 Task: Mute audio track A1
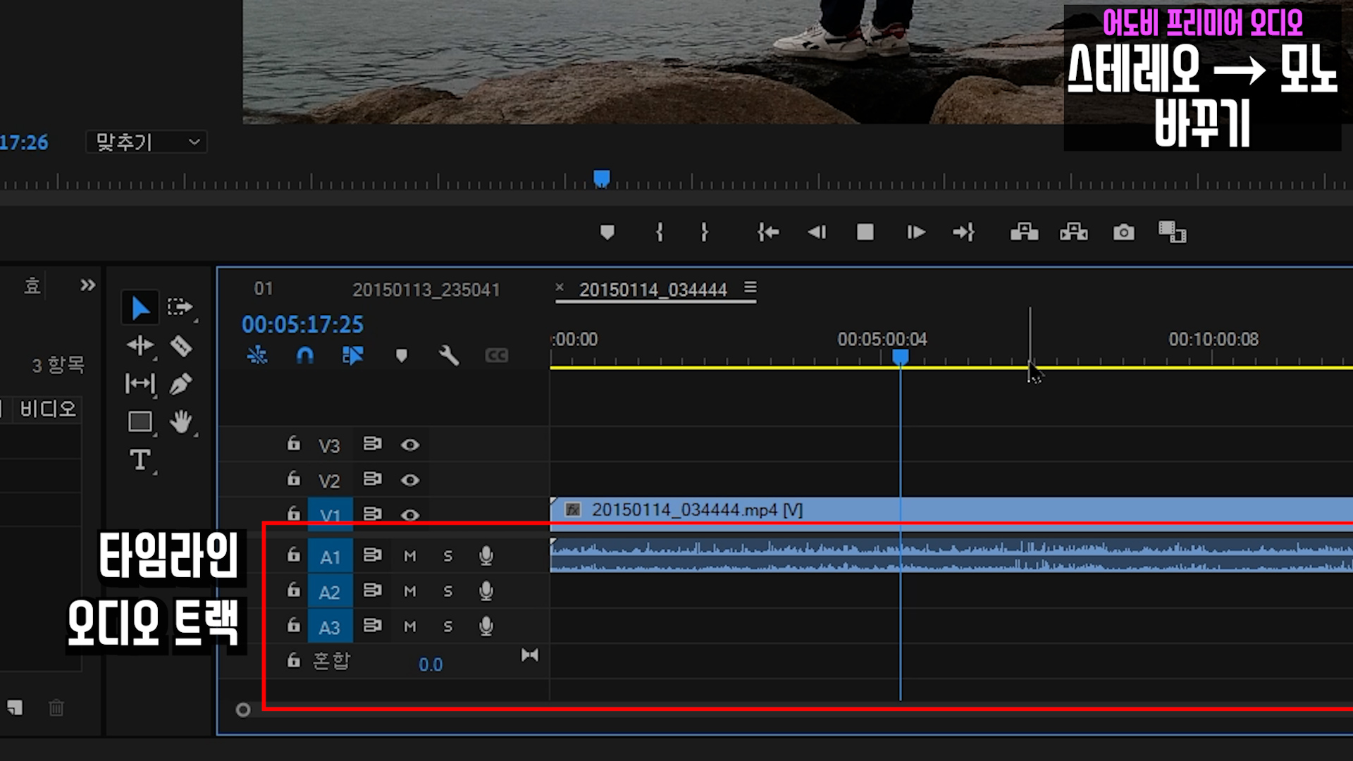pyautogui.click(x=409, y=557)
